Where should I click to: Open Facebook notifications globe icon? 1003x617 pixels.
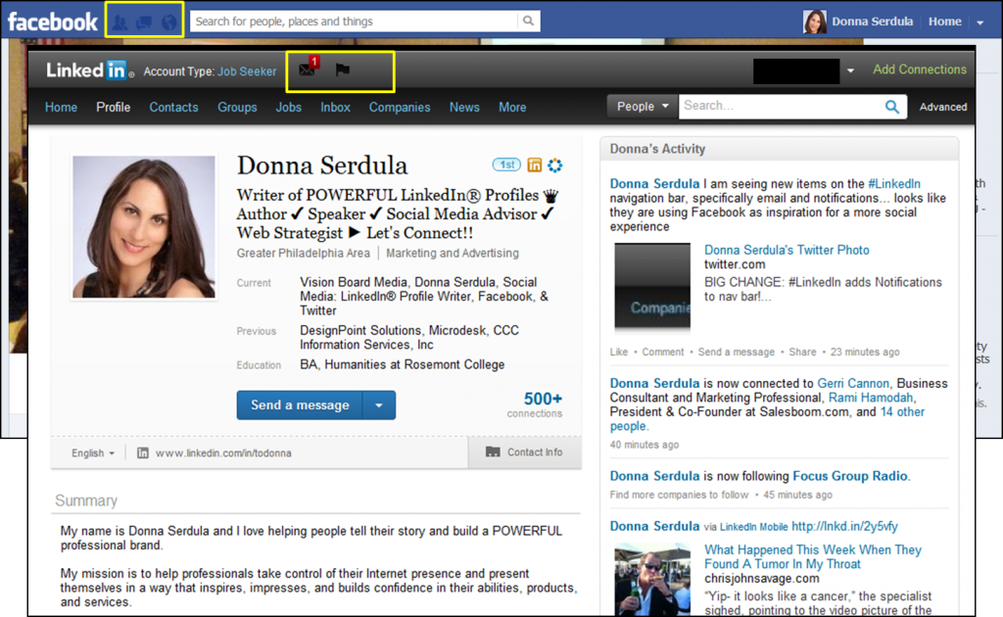click(168, 23)
